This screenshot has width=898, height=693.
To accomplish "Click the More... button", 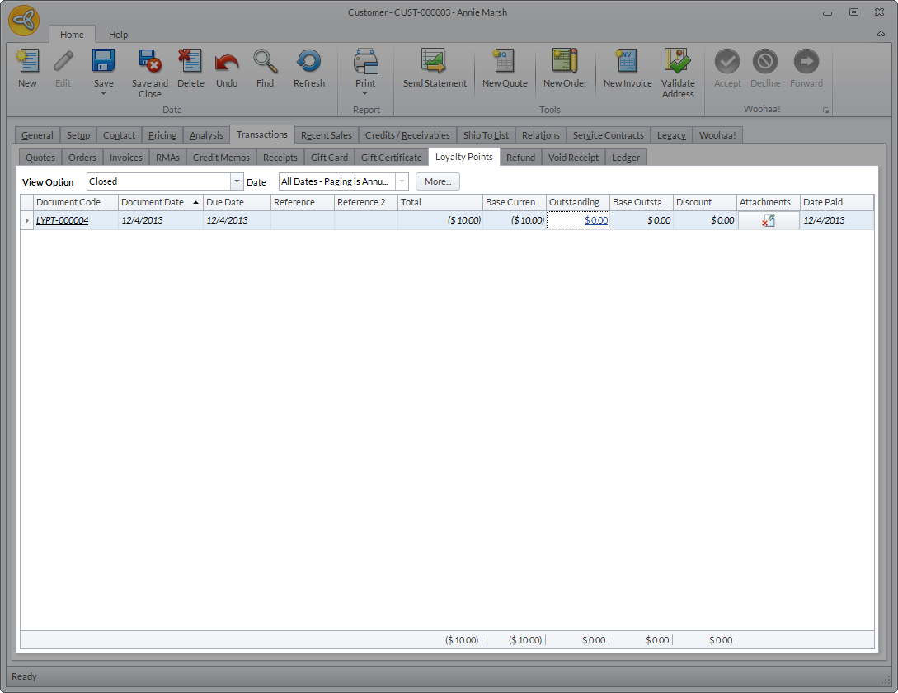I will 438,181.
